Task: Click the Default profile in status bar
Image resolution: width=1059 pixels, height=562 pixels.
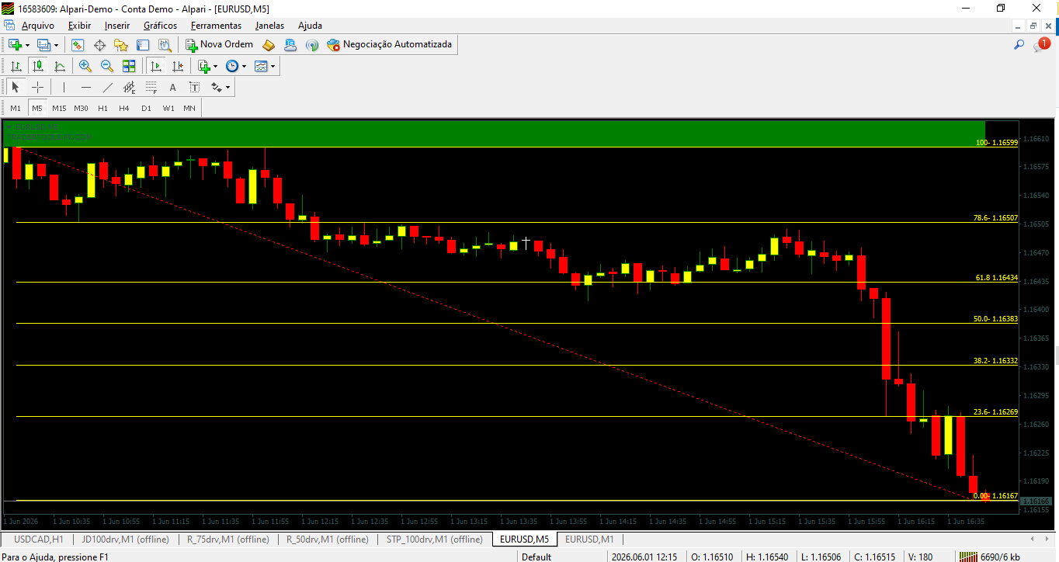Action: click(x=536, y=557)
